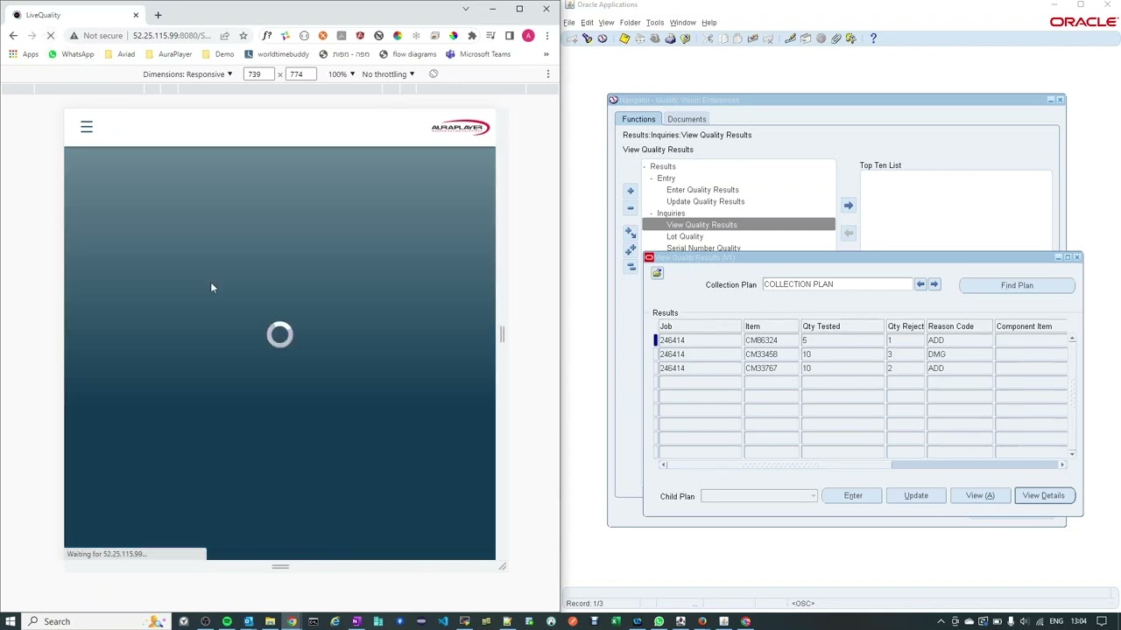Click the Print icon in Oracle toolbar
Screen dimensions: 1121x630
670,38
